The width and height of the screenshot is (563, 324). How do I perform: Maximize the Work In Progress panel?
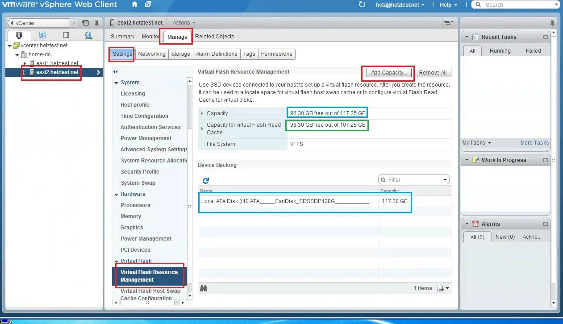coord(545,160)
